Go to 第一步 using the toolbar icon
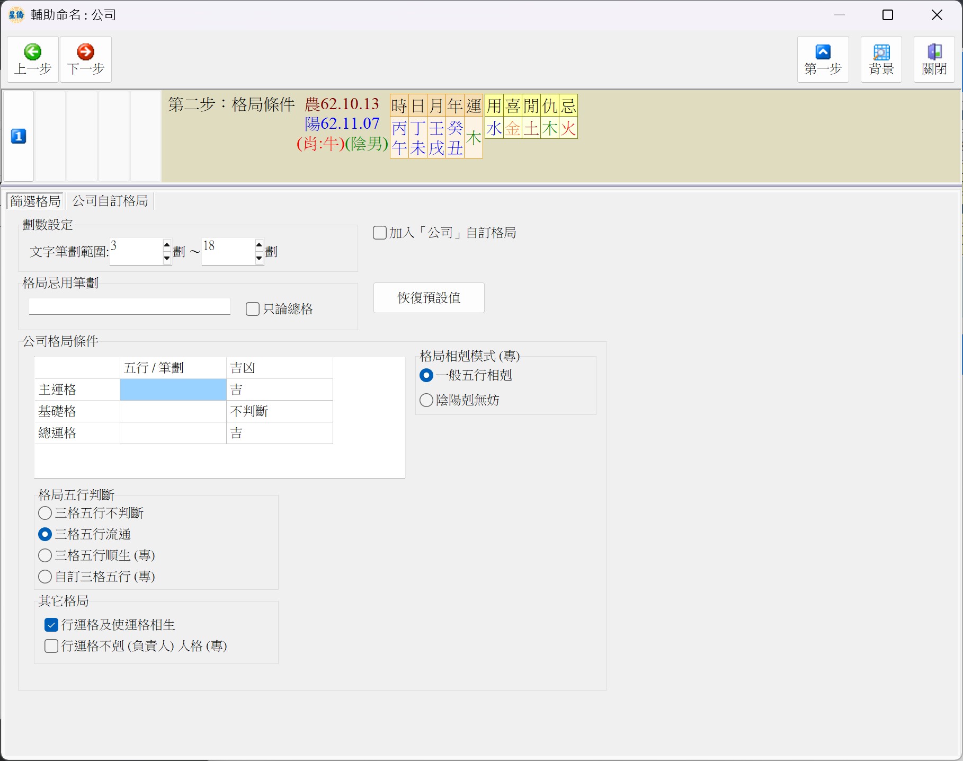The image size is (963, 761). (x=823, y=52)
